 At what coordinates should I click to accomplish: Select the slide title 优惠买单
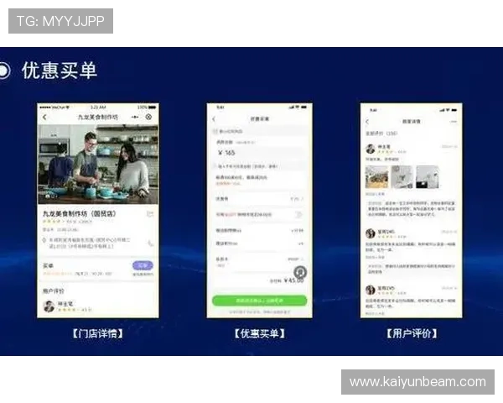[59, 71]
